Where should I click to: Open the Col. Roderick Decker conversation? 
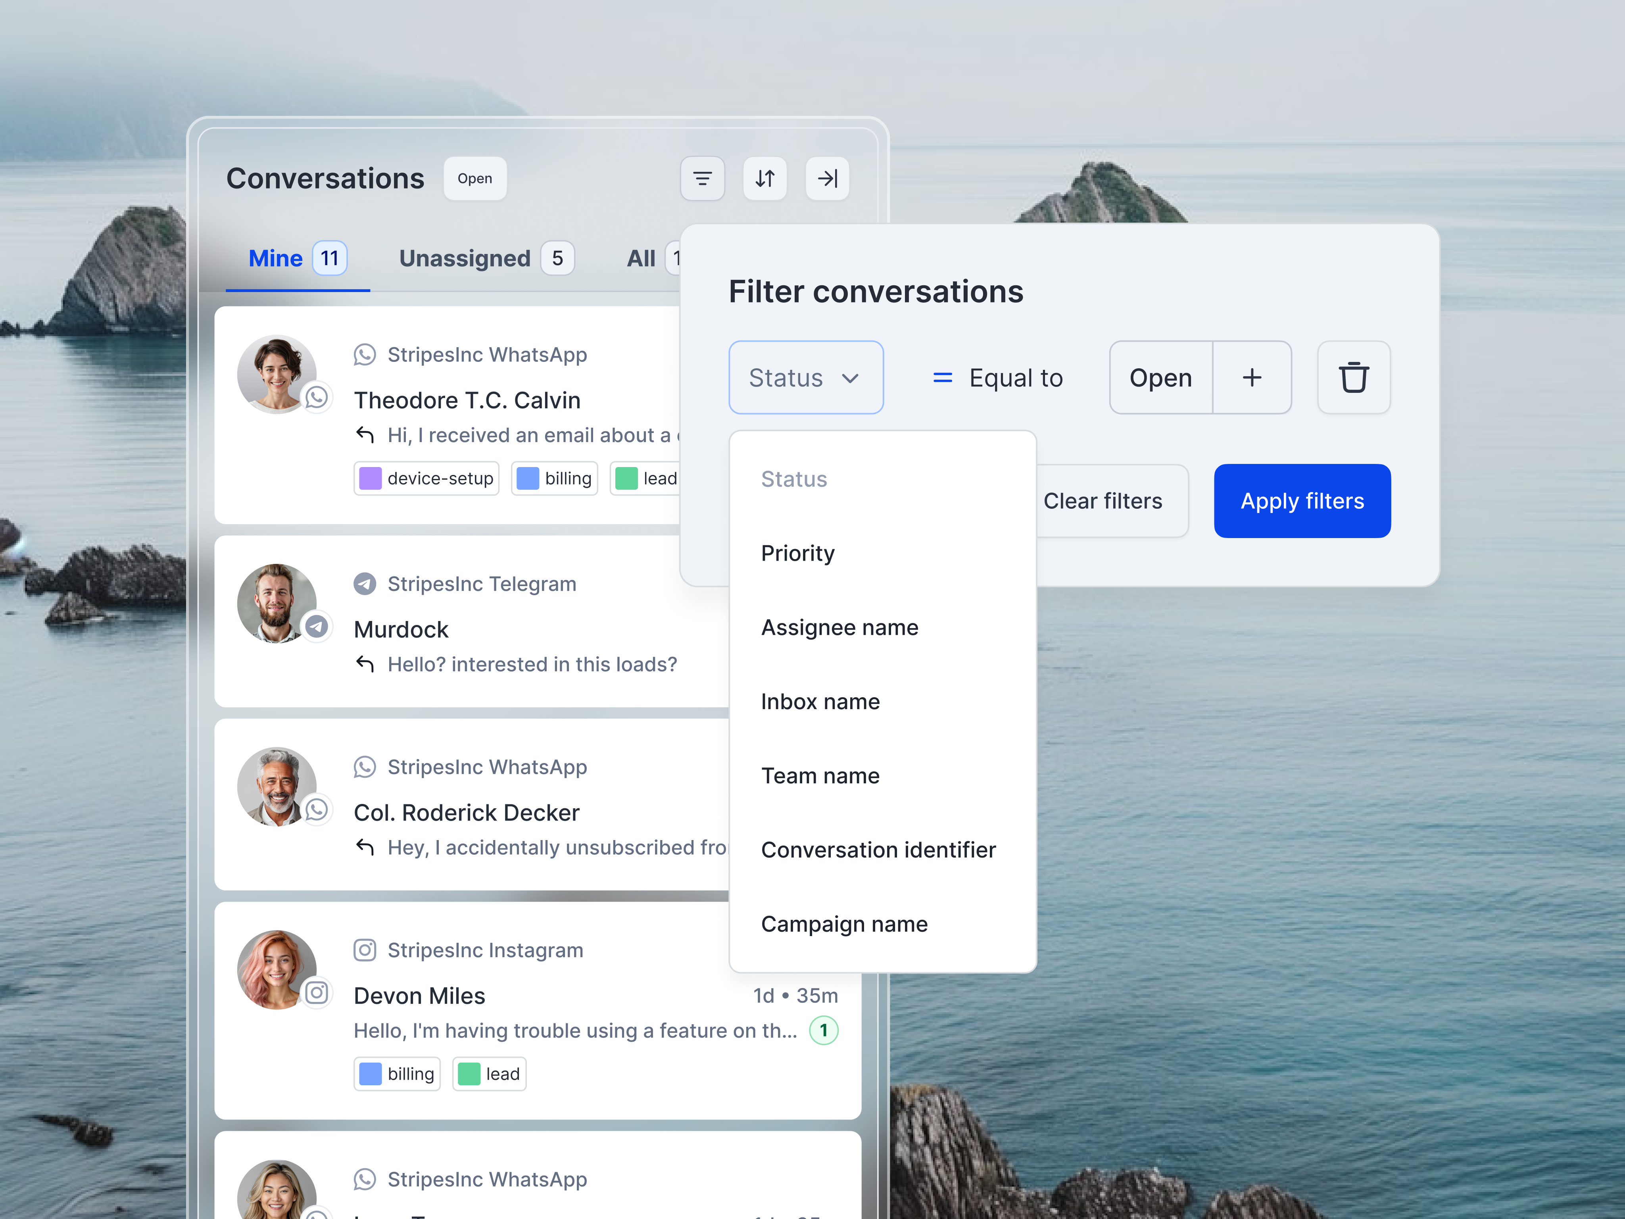click(472, 805)
